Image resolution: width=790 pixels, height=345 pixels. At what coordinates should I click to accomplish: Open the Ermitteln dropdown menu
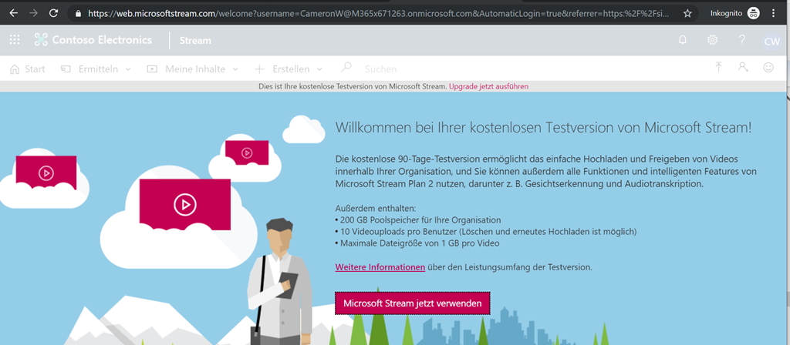[x=96, y=69]
